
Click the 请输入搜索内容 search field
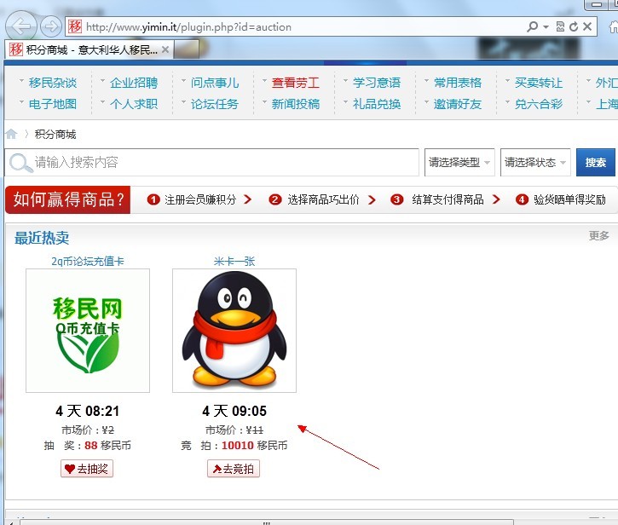coord(211,163)
